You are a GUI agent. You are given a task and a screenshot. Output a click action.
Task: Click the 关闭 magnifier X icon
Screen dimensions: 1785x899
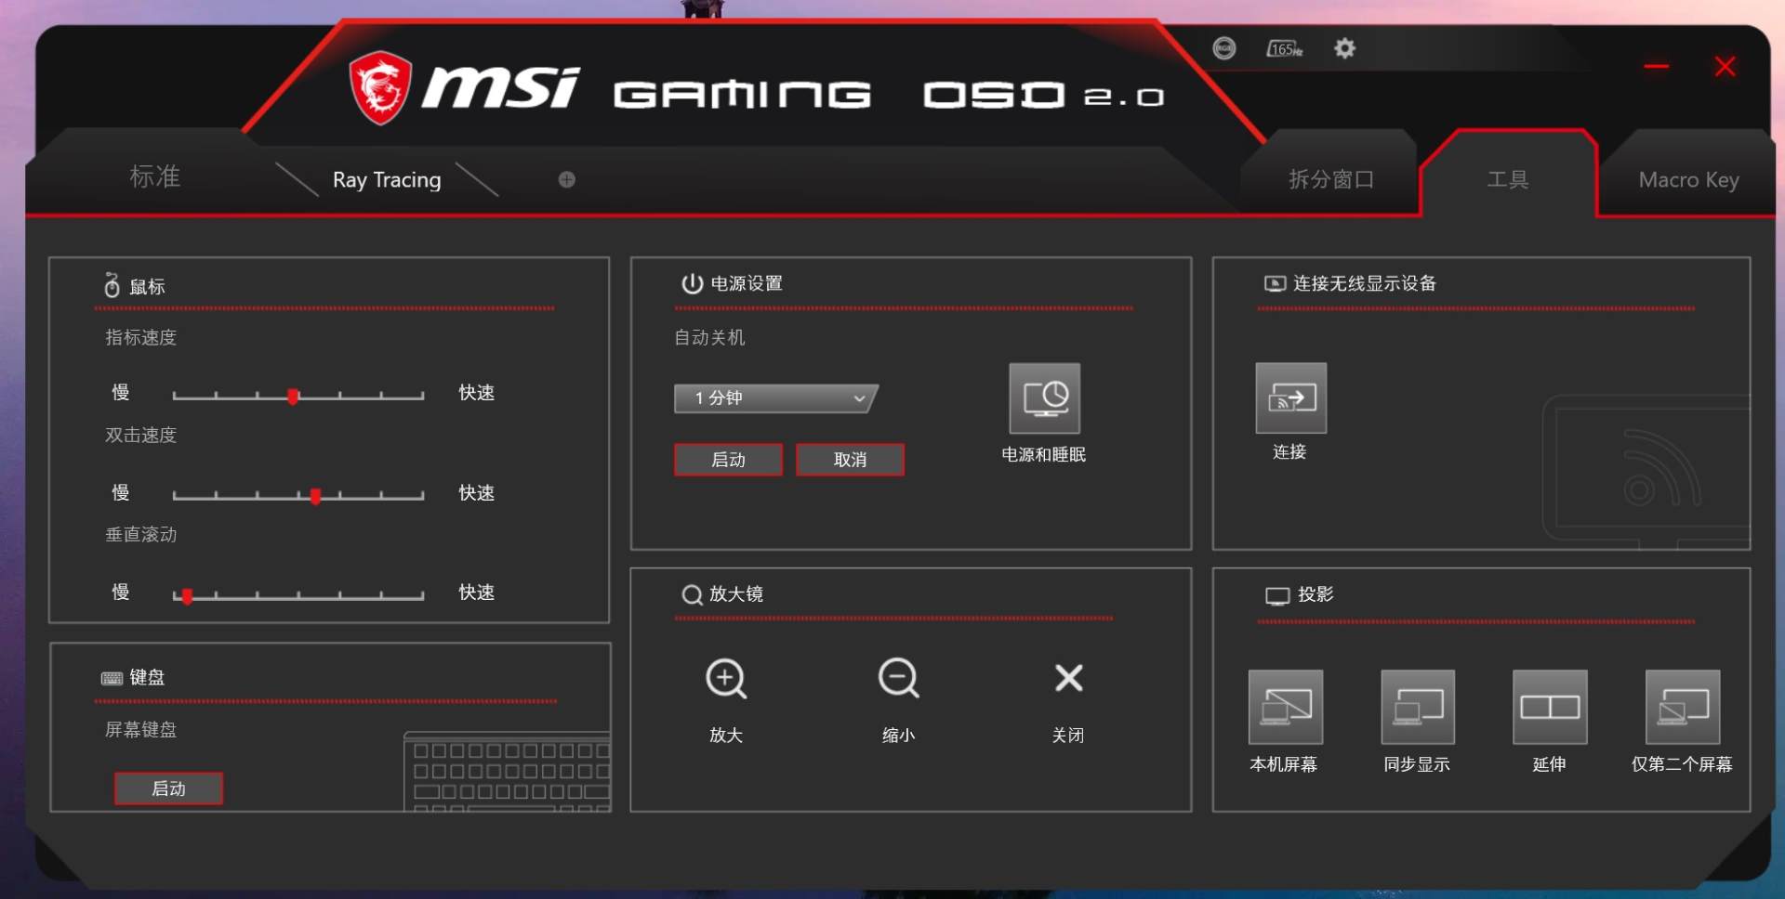(x=1069, y=678)
